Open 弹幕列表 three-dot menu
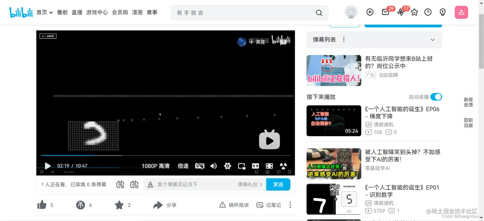The width and height of the screenshot is (484, 221). coord(344,40)
